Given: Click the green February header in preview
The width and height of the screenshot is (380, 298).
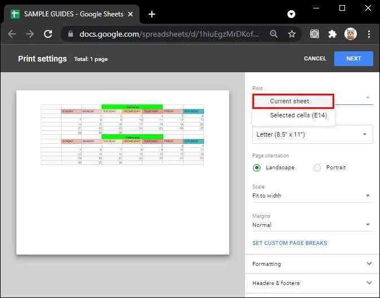Looking at the screenshot, I should 132,137.
